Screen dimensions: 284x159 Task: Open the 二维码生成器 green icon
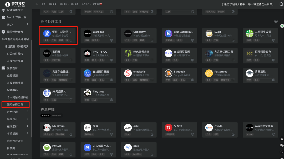pyautogui.click(x=250, y=33)
